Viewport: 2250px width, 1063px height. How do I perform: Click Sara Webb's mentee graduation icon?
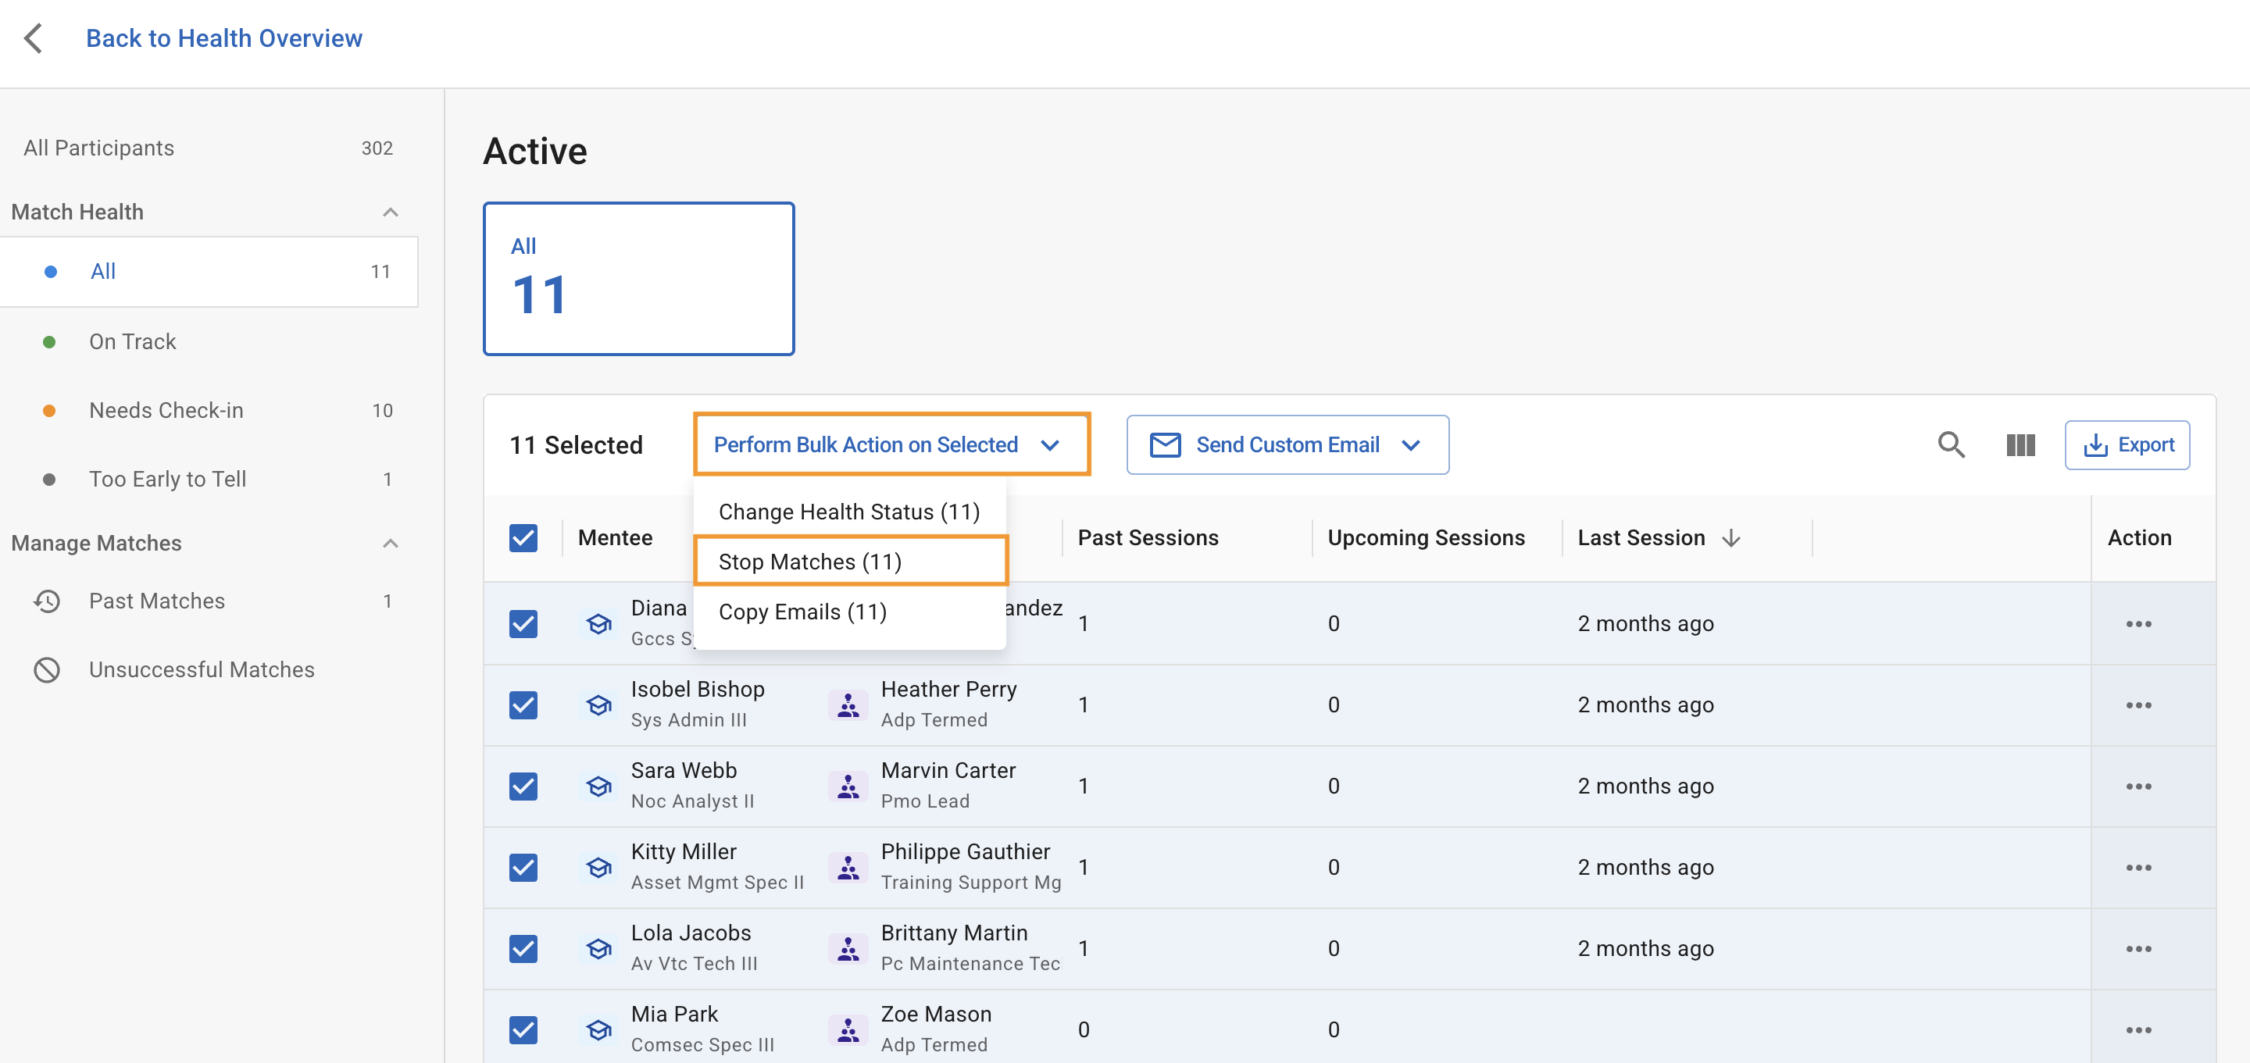click(598, 786)
